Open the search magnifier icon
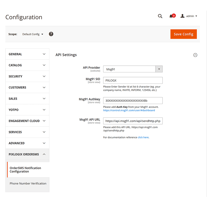The image size is (207, 207). point(160,16)
